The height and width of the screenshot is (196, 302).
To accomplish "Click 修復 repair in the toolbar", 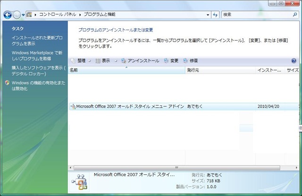I will coord(191,61).
